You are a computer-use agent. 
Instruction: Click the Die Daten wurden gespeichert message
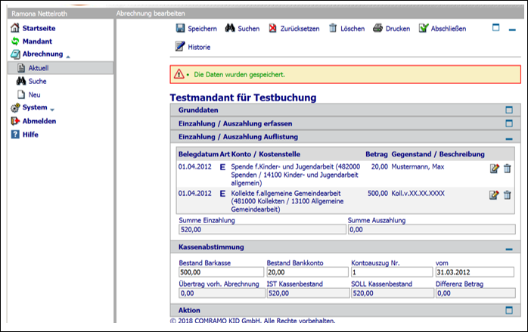[x=239, y=74]
